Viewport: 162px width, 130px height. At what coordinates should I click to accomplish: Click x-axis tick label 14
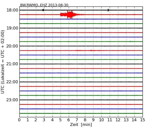click(134, 120)
